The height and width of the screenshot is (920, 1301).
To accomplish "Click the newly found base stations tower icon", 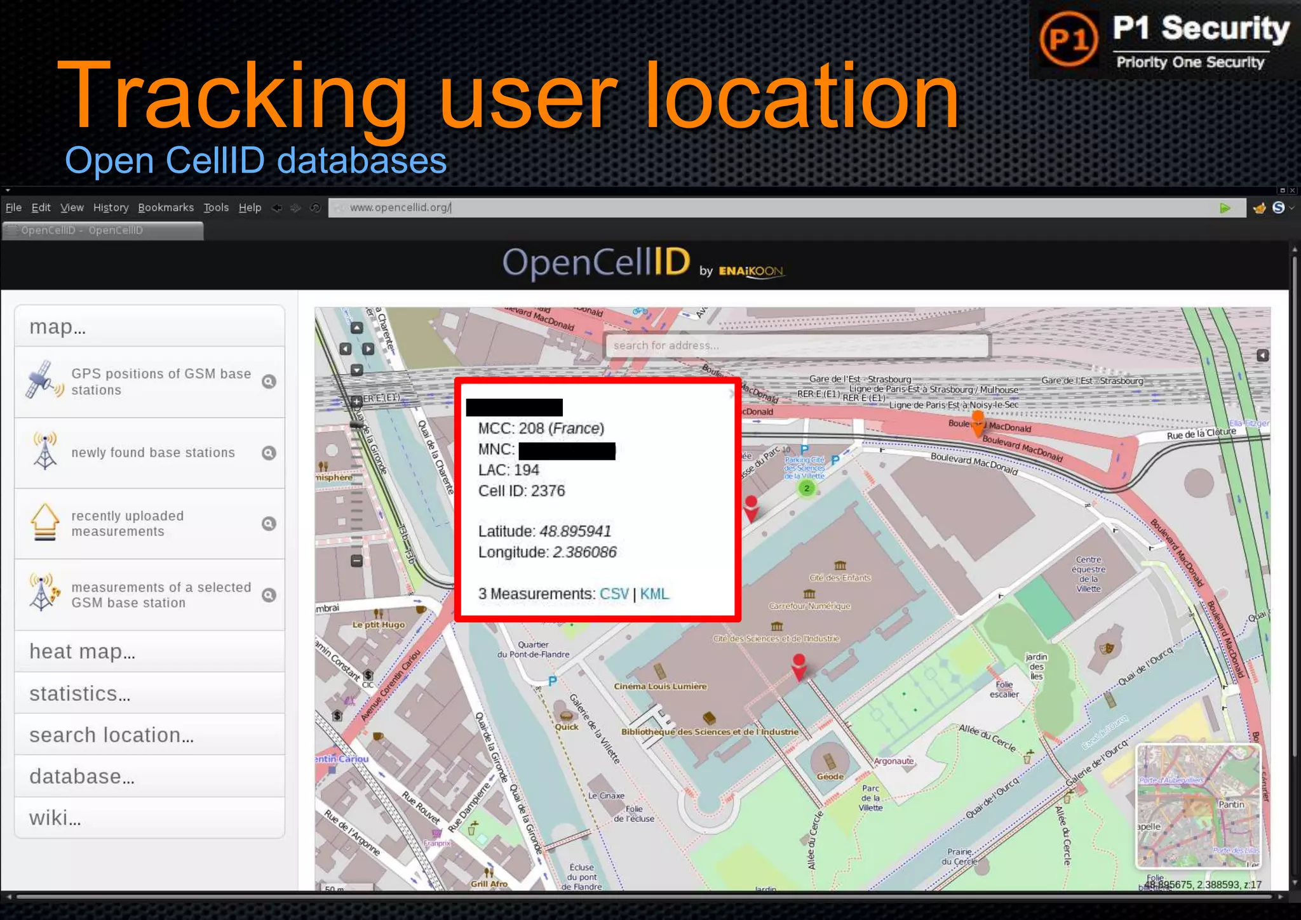I will (x=44, y=451).
